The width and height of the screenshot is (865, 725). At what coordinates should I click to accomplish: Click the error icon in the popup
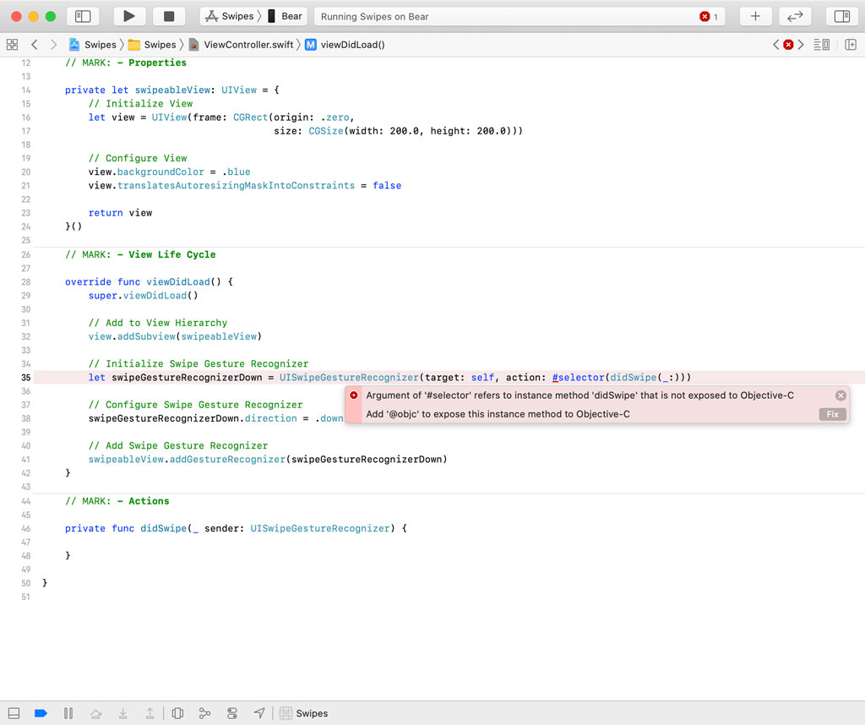354,395
